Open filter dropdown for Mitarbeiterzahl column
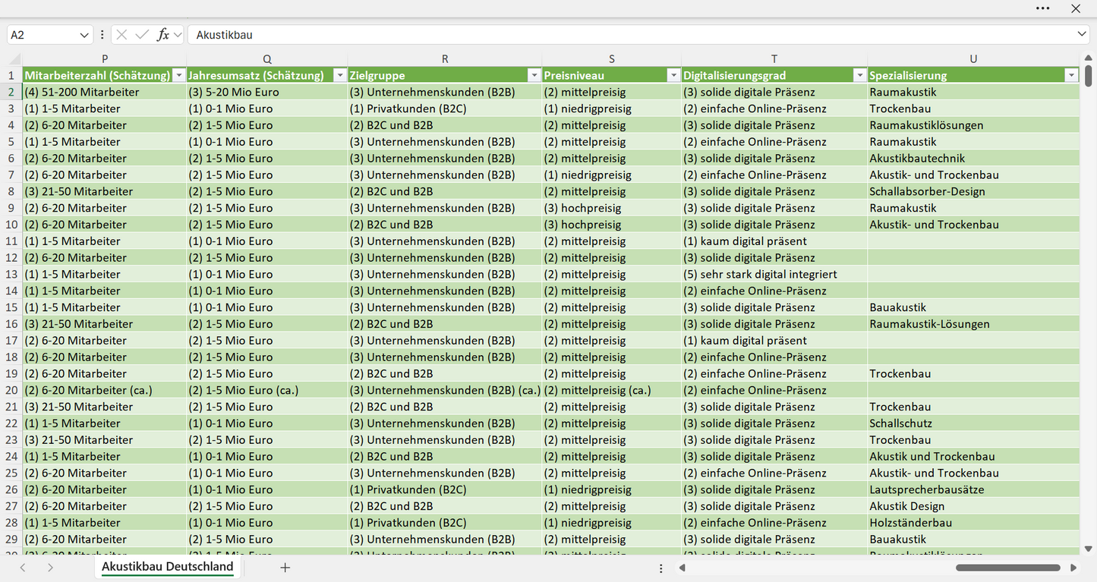Screen dimensions: 1097x582 (x=178, y=76)
